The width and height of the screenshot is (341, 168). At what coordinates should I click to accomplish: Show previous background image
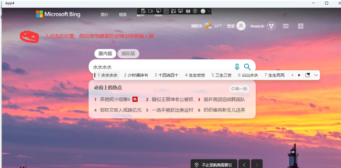coord(244,165)
